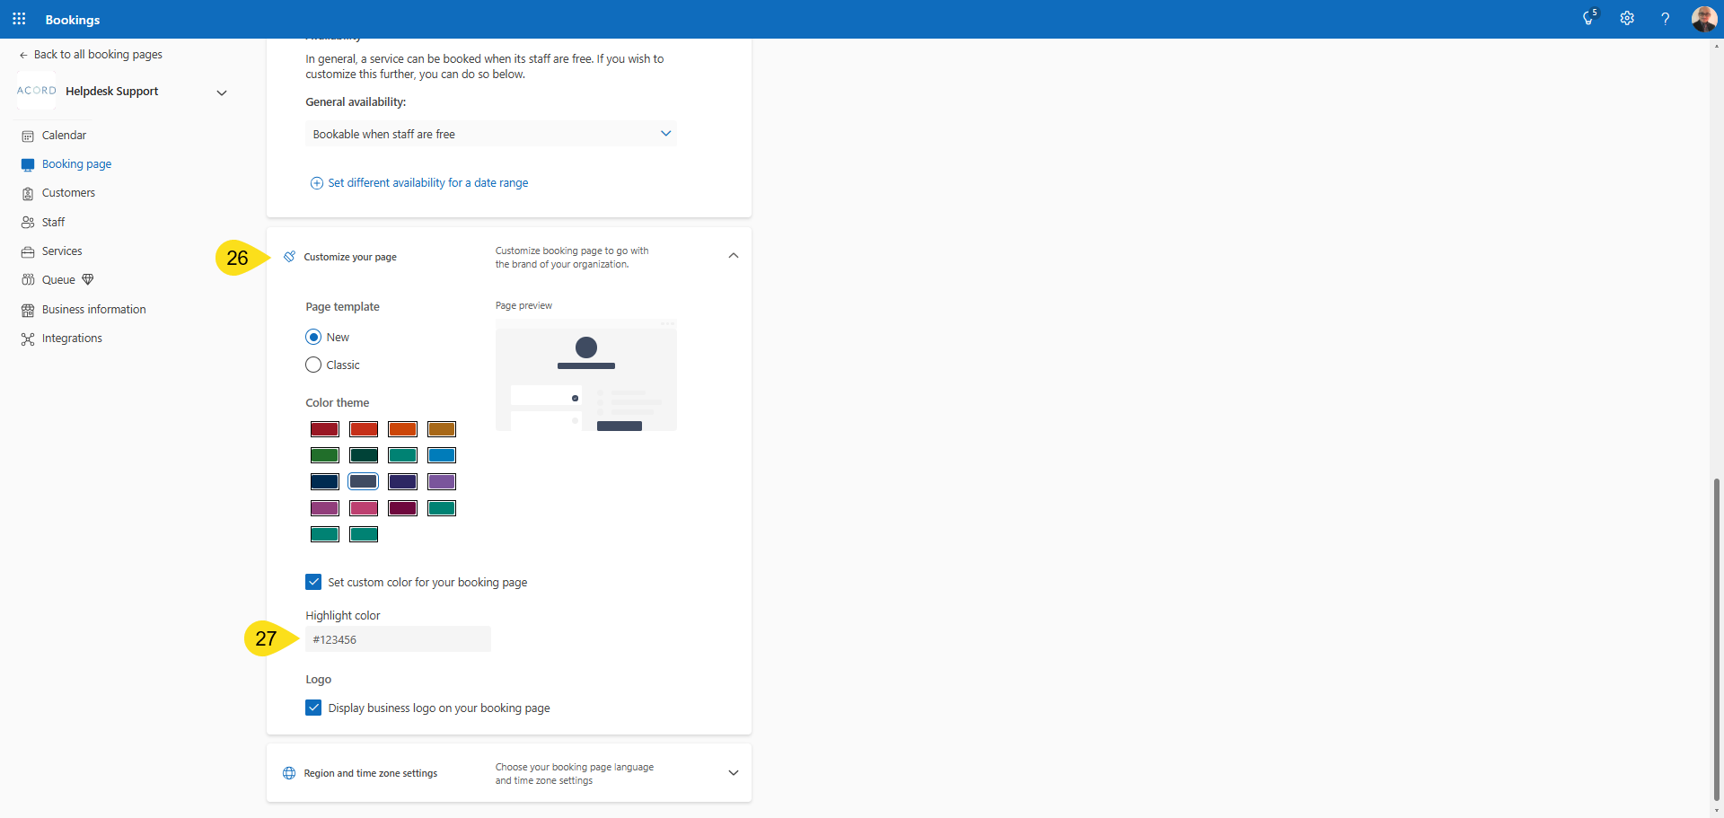The image size is (1724, 818).
Task: Collapse the Customize your page section
Action: (733, 256)
